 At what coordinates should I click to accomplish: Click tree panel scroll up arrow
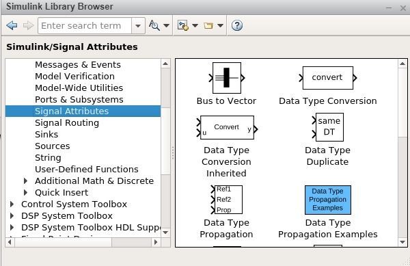tap(165, 64)
